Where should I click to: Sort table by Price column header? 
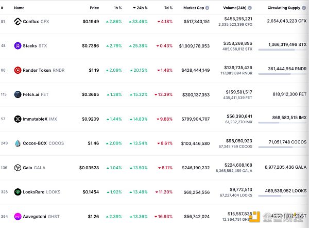click(x=94, y=8)
